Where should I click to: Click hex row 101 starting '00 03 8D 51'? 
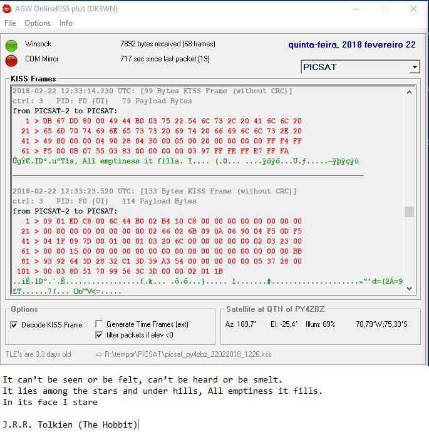click(120, 272)
